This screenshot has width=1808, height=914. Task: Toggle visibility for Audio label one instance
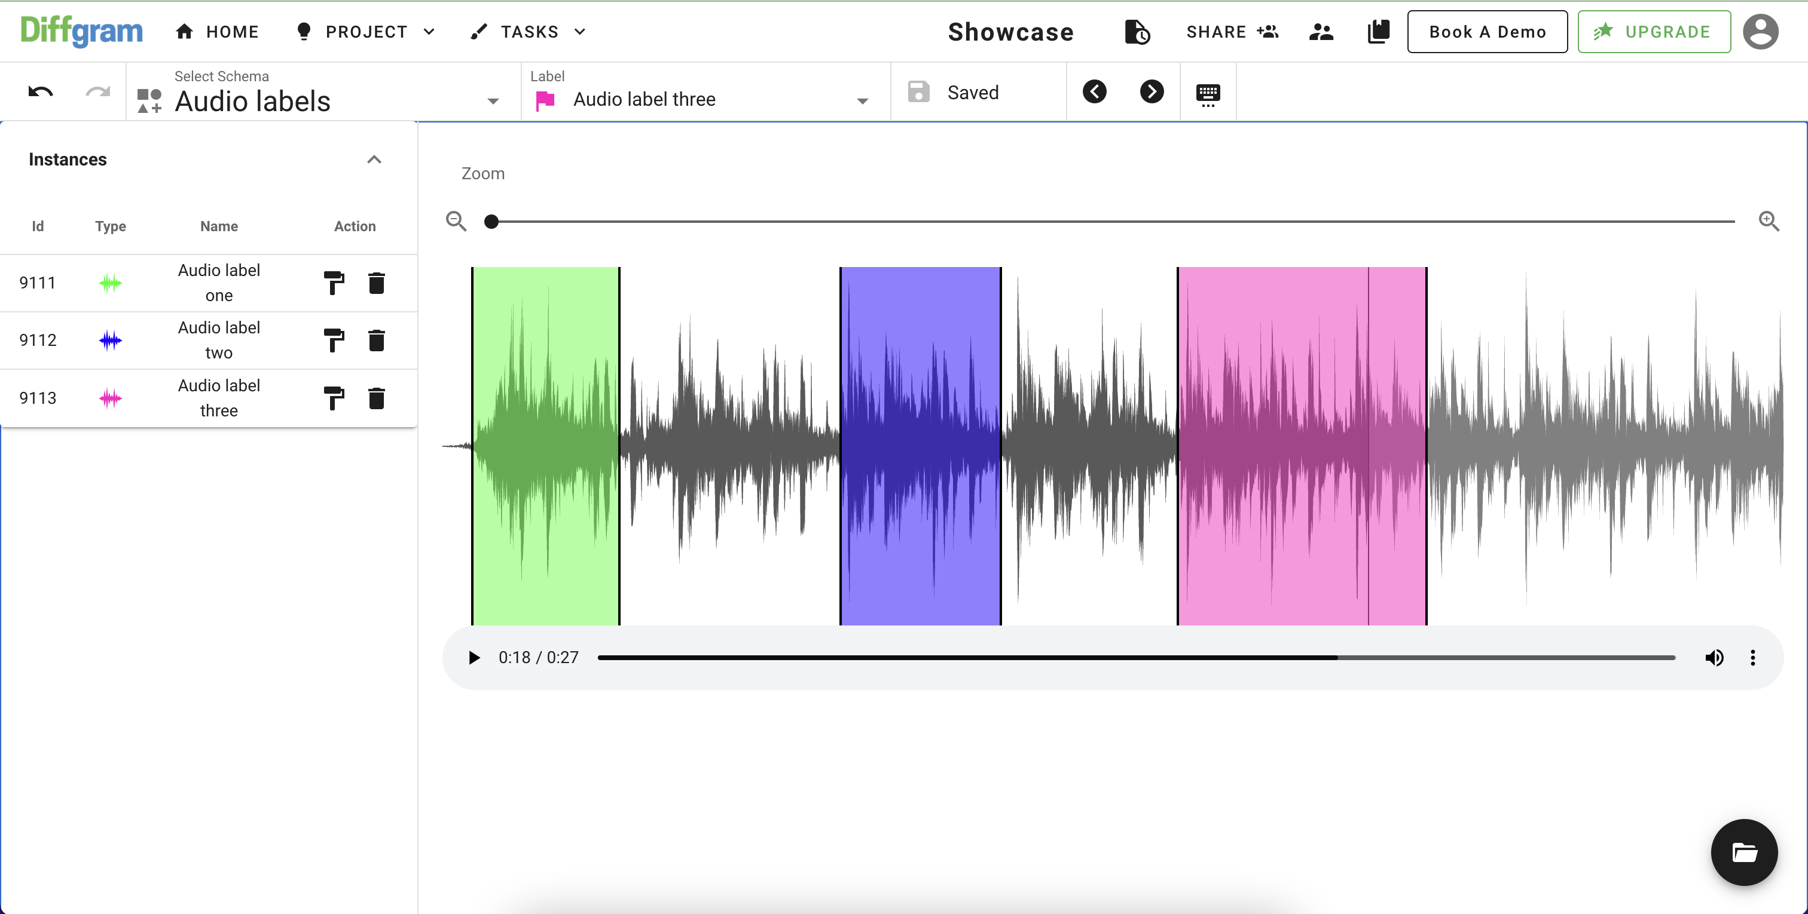point(109,282)
